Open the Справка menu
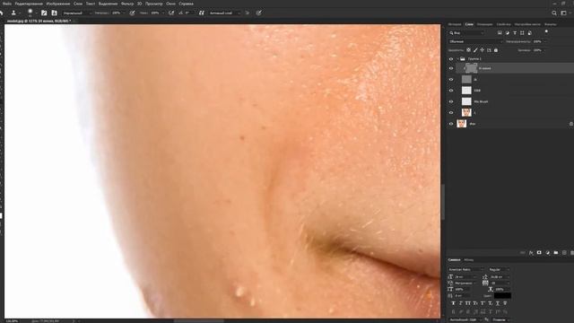 [187, 4]
